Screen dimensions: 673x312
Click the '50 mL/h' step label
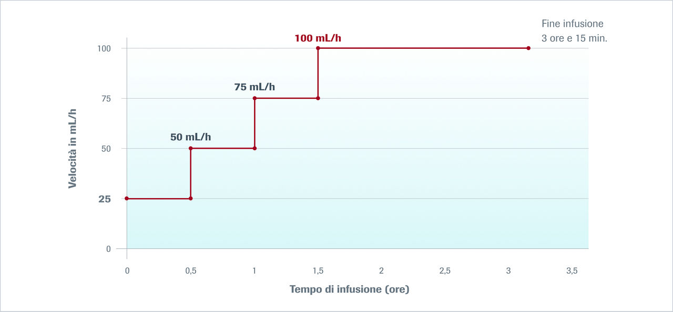190,137
